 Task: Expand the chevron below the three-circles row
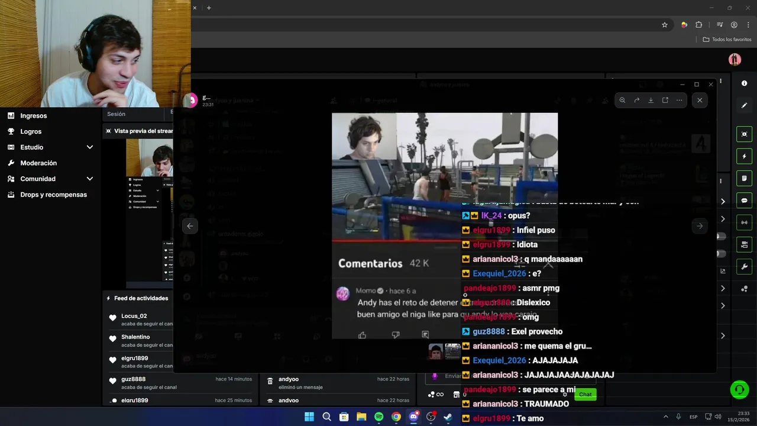[x=723, y=306]
